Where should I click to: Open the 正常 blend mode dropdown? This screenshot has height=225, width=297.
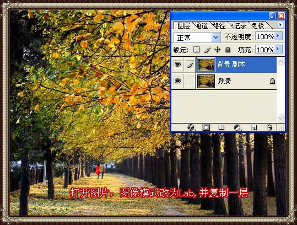point(197,37)
